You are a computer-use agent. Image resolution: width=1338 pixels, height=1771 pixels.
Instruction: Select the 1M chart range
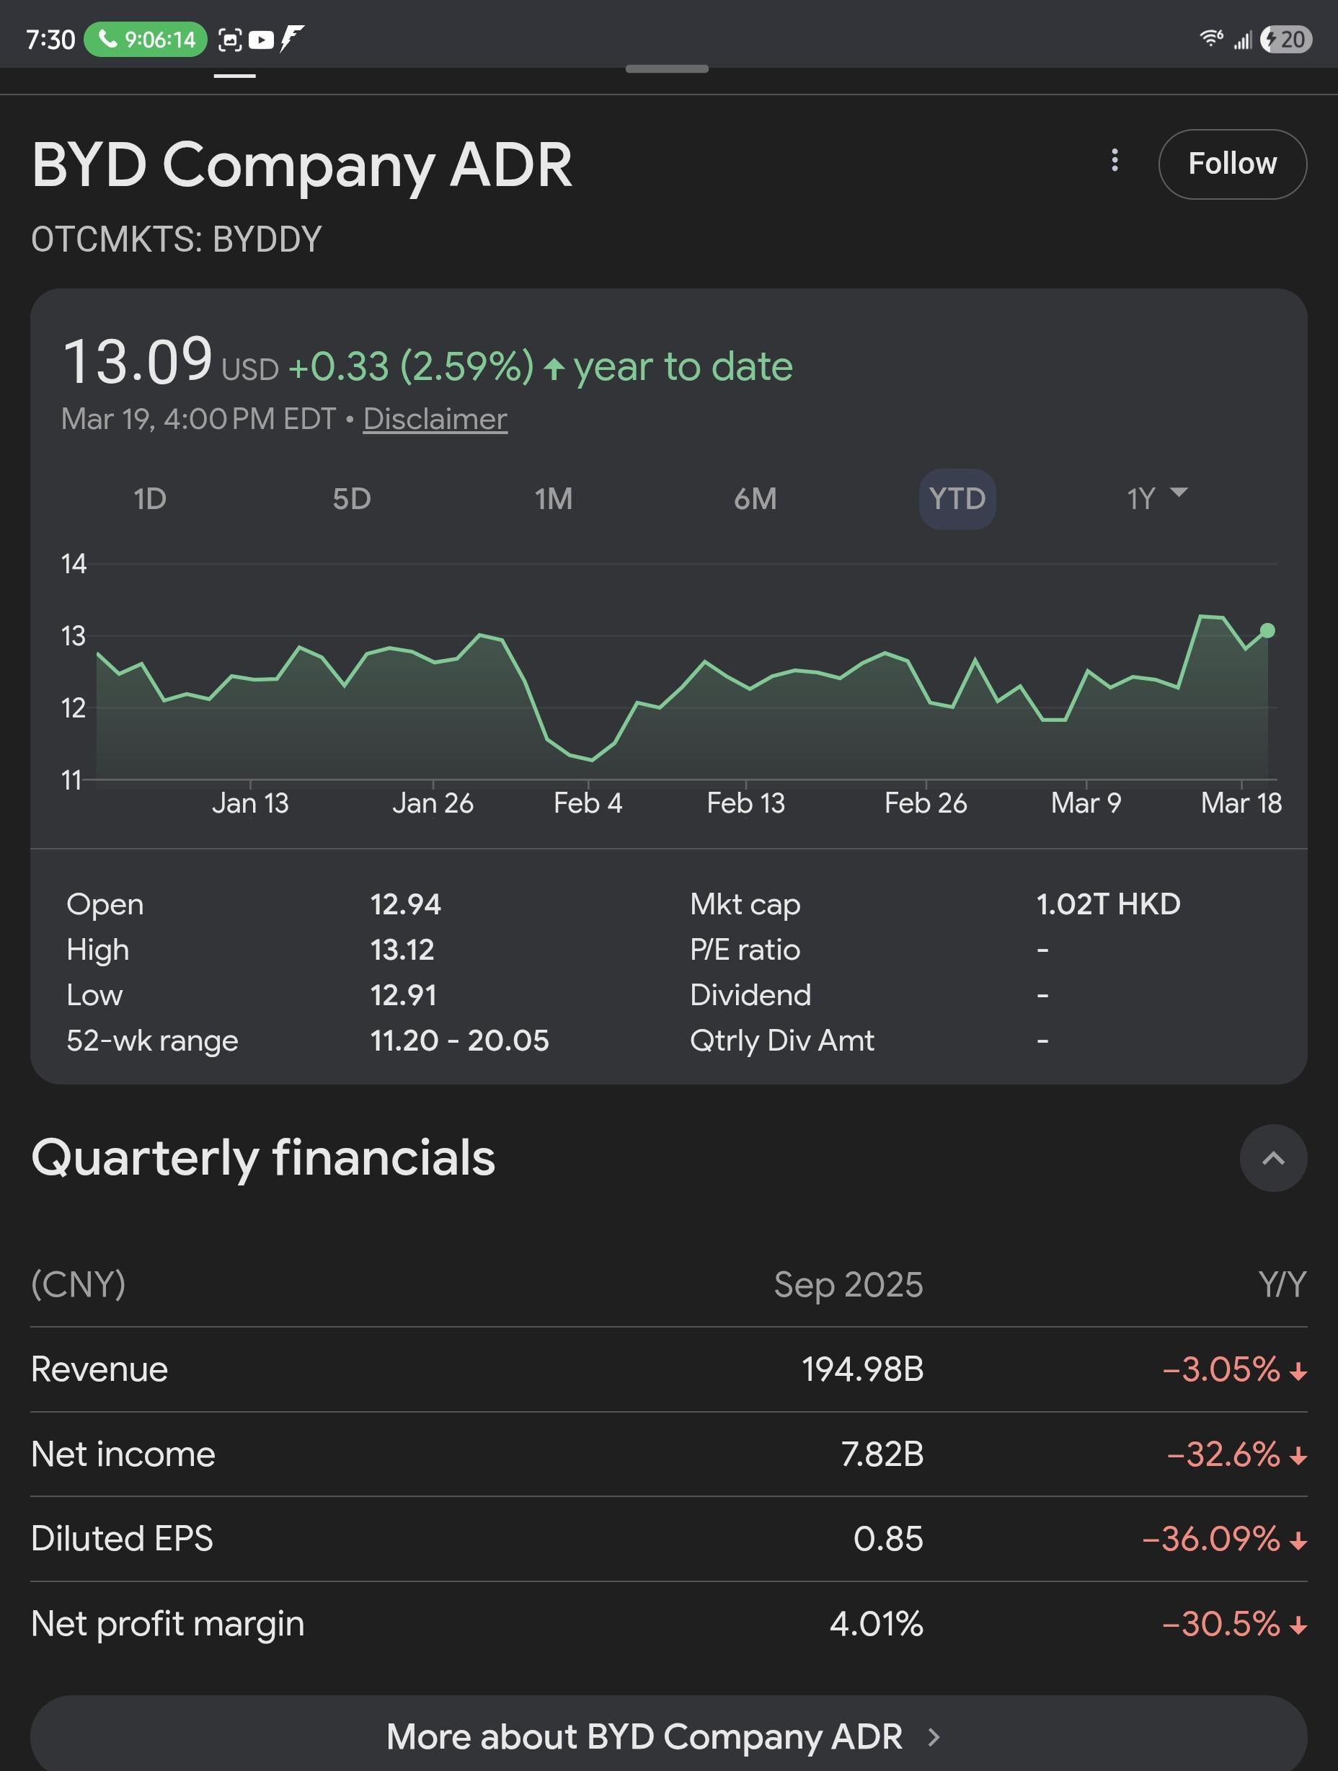553,499
